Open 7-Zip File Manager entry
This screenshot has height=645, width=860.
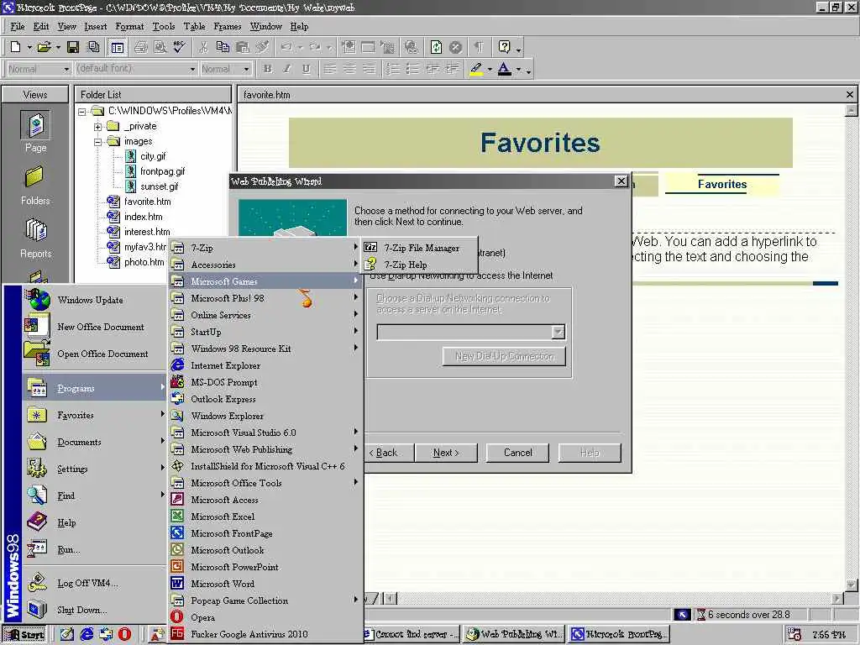pyautogui.click(x=420, y=248)
